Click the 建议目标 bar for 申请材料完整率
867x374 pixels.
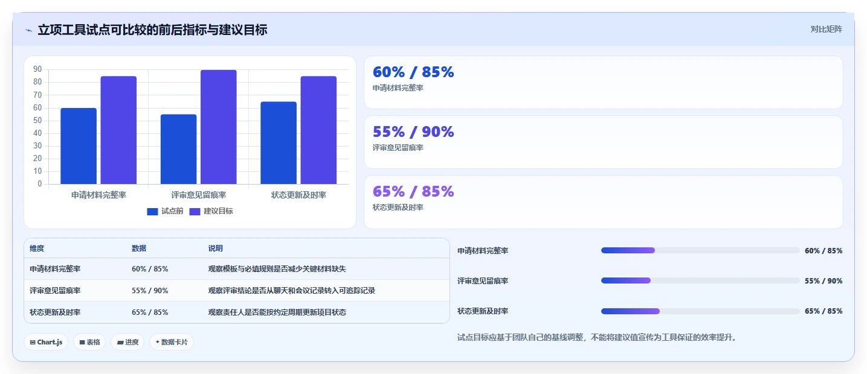[x=118, y=130]
